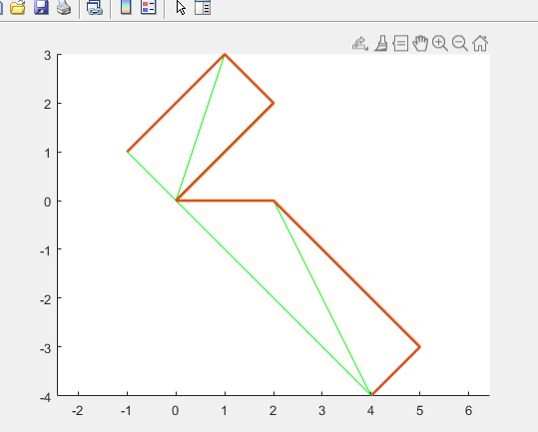Image resolution: width=538 pixels, height=432 pixels.
Task: Click x-axis tick label -1
Action: tap(126, 410)
